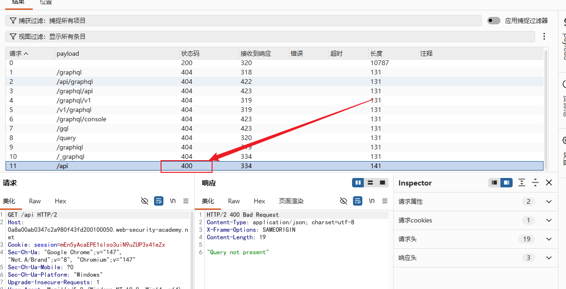Switch response panel to 美化 tab
This screenshot has height=289, width=566.
pyautogui.click(x=208, y=201)
